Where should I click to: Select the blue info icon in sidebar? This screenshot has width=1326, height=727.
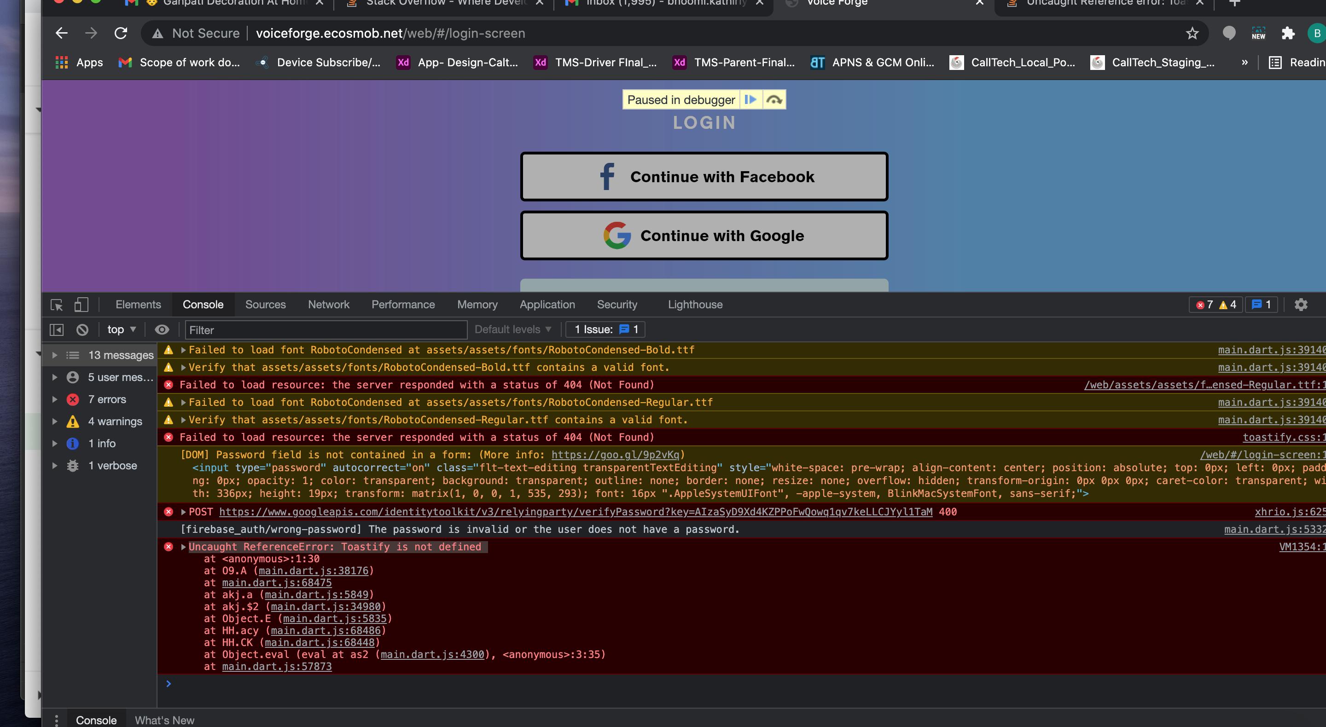73,444
